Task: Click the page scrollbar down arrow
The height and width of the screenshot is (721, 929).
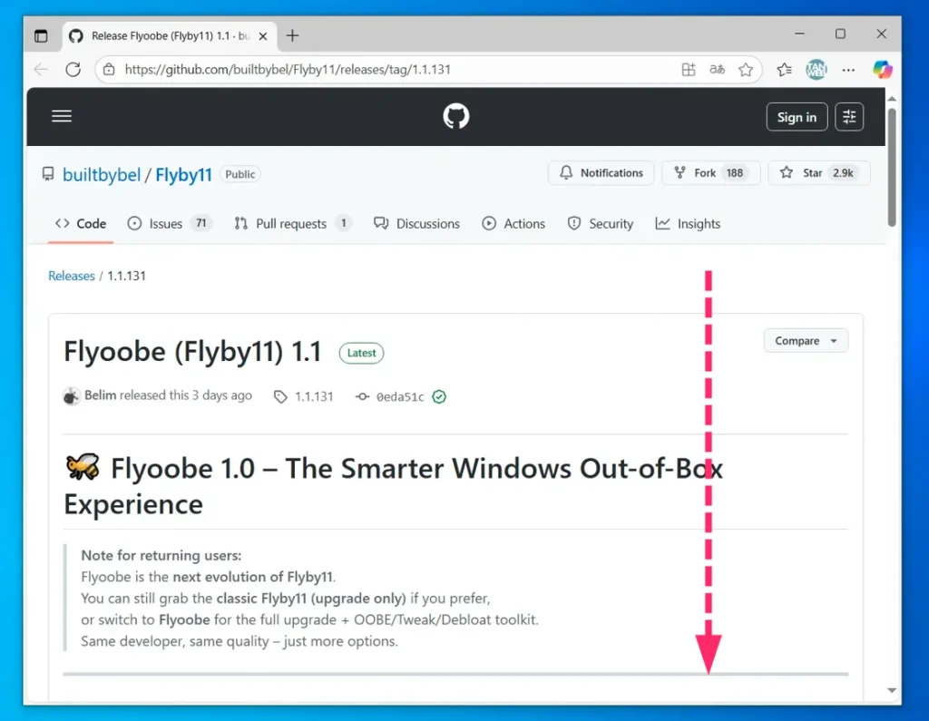Action: [x=892, y=690]
